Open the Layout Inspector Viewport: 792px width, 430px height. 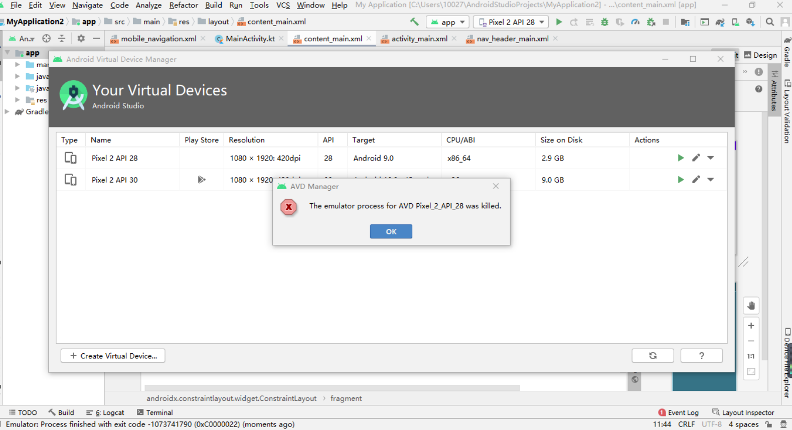click(743, 412)
